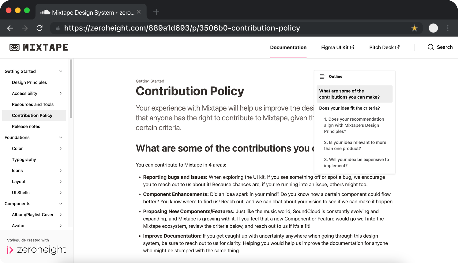Click the 'Styleguide created with' text
This screenshot has height=263, width=458.
coord(28,240)
